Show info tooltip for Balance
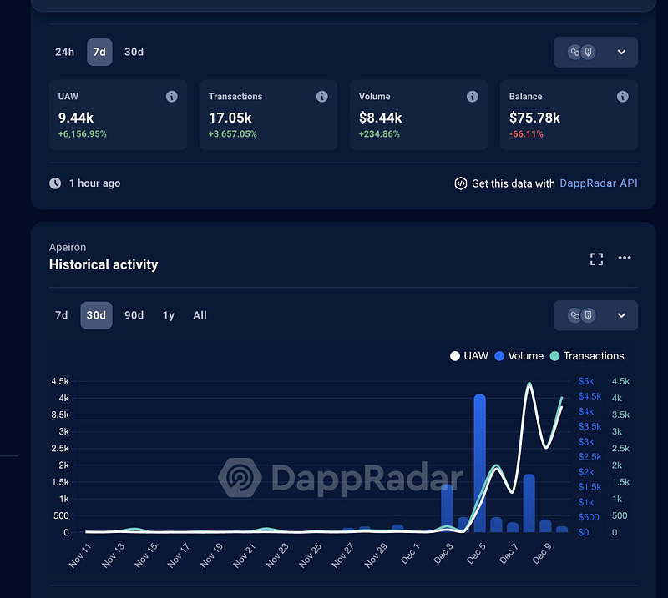The height and width of the screenshot is (598, 668). point(622,97)
